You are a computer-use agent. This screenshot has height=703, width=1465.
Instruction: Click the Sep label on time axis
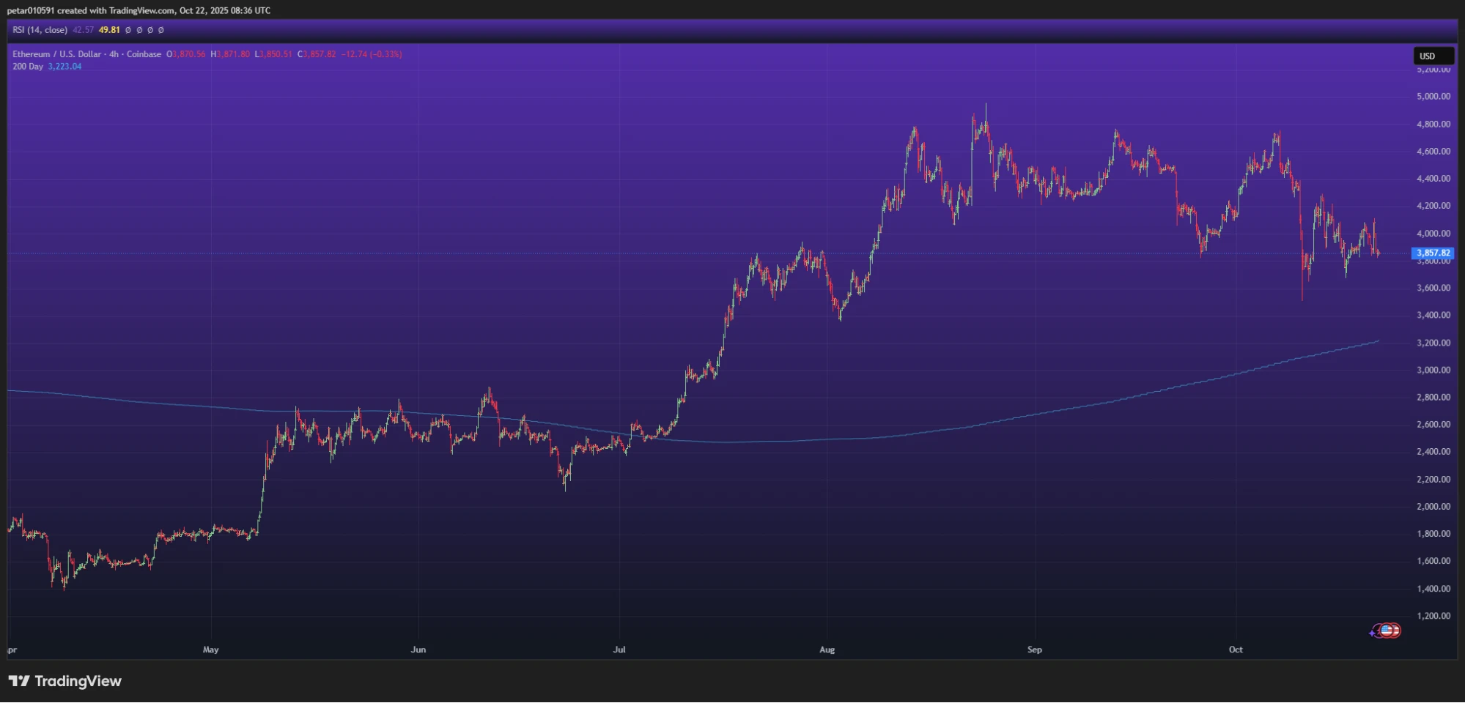click(x=1034, y=650)
